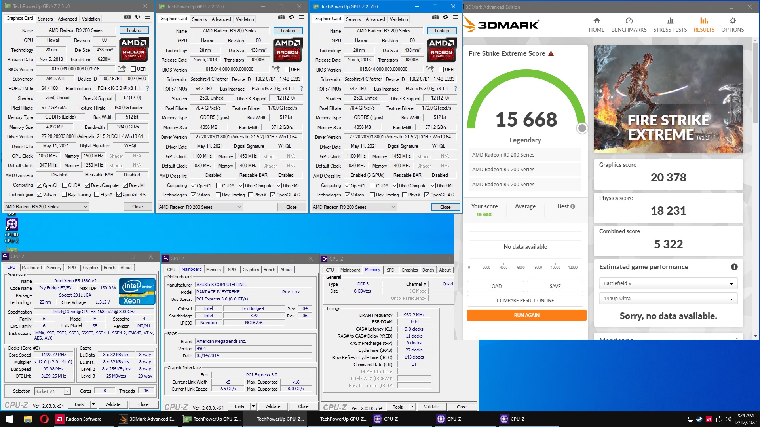This screenshot has height=427, width=760.
Task: Open the GPU selector dropdown in the first GPU-Z window
Action: [x=46, y=206]
